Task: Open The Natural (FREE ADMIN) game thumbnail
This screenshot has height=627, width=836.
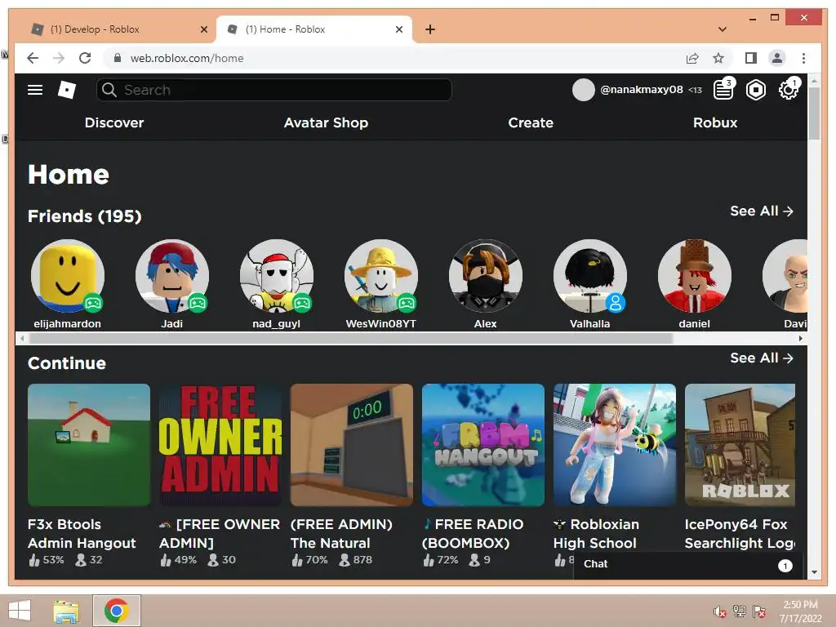Action: [352, 445]
